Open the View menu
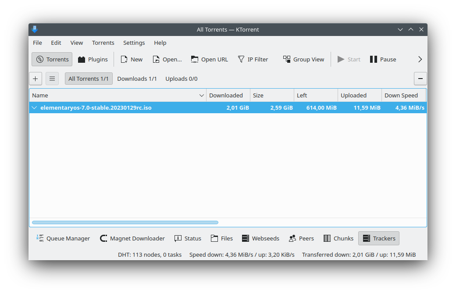456x294 pixels. click(76, 43)
